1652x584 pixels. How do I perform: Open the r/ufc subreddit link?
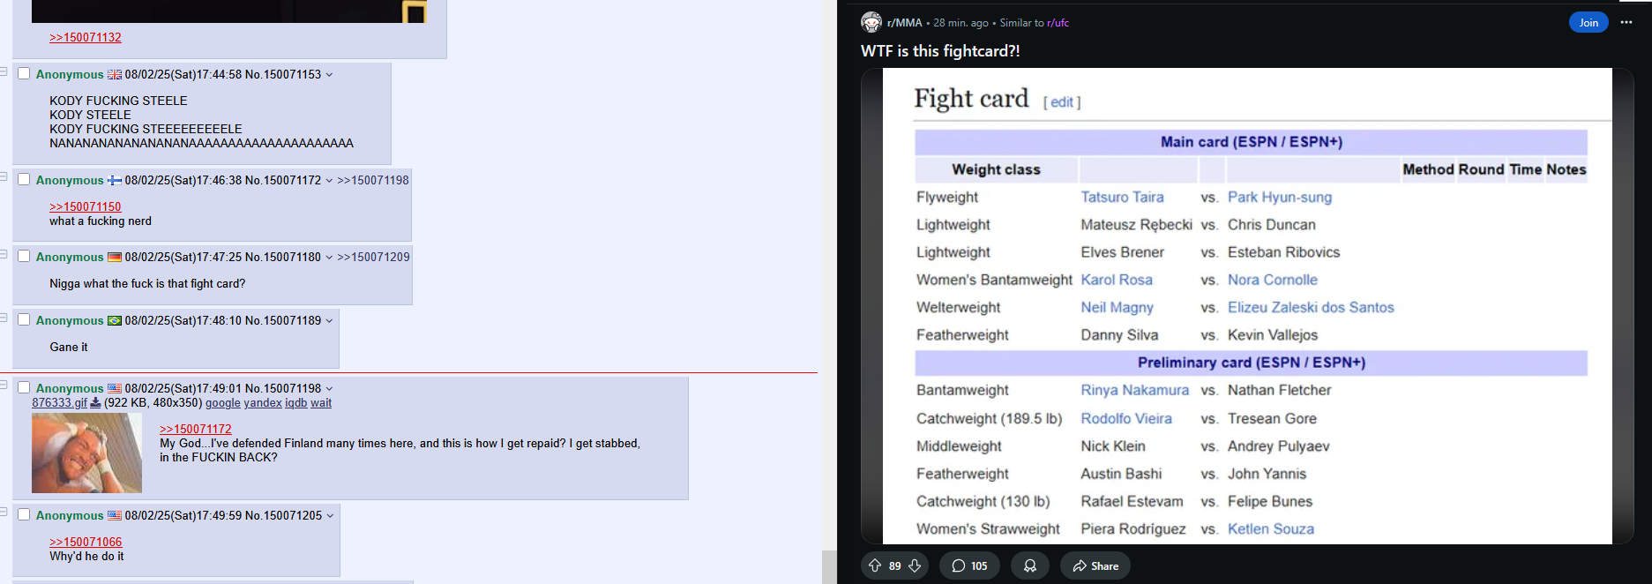click(1058, 23)
